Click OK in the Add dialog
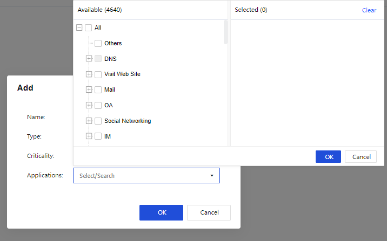 (161, 212)
